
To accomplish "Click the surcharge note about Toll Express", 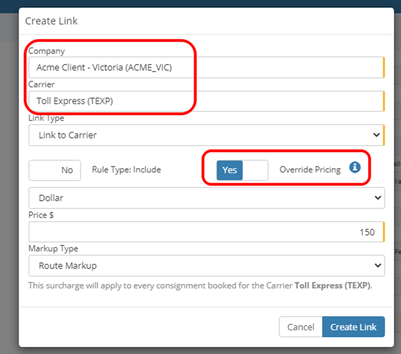I will (200, 286).
